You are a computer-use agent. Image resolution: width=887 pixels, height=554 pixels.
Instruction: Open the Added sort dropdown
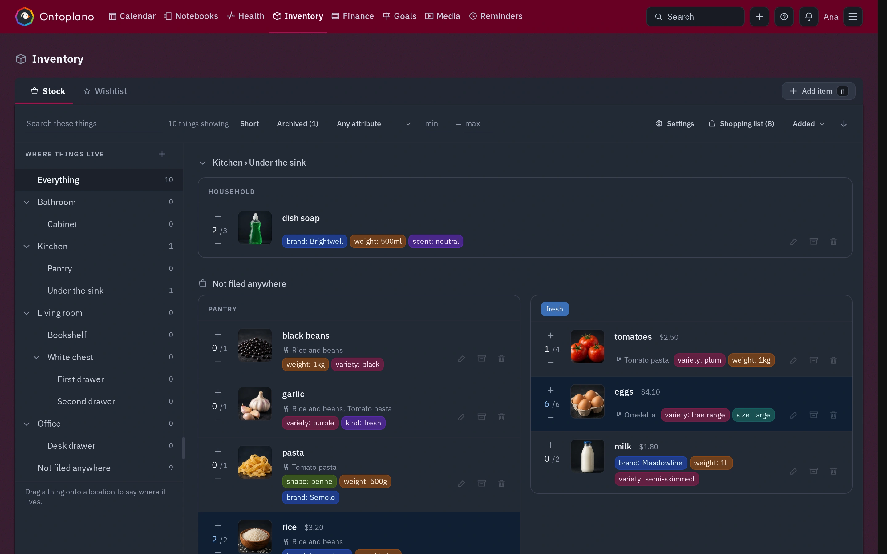click(x=808, y=124)
